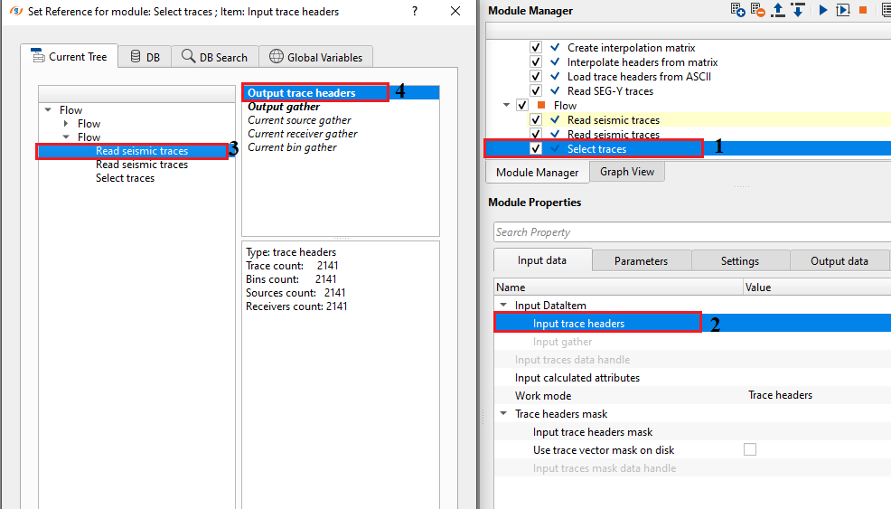Collapse the Input DataItem property group

(504, 306)
